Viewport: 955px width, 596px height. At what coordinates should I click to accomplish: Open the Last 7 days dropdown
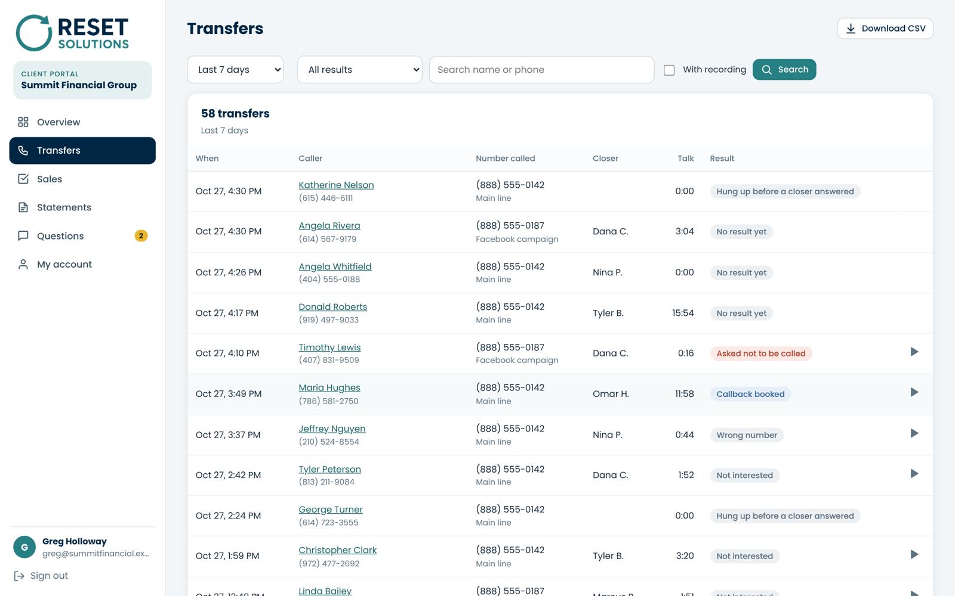235,70
